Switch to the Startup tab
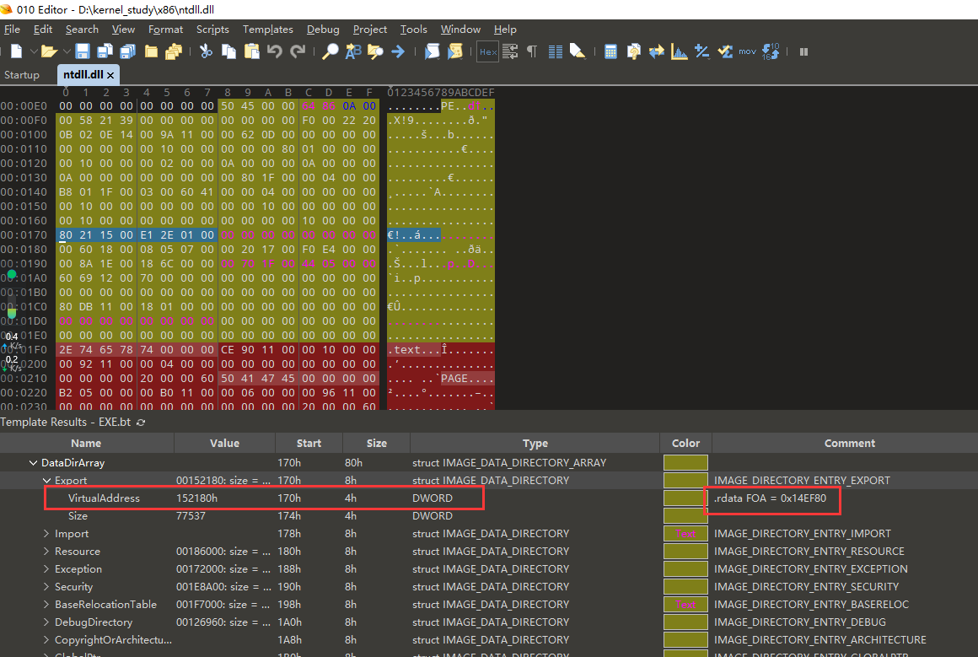 (x=22, y=75)
